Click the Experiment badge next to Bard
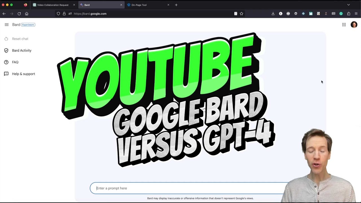The image size is (361, 203). (x=28, y=25)
